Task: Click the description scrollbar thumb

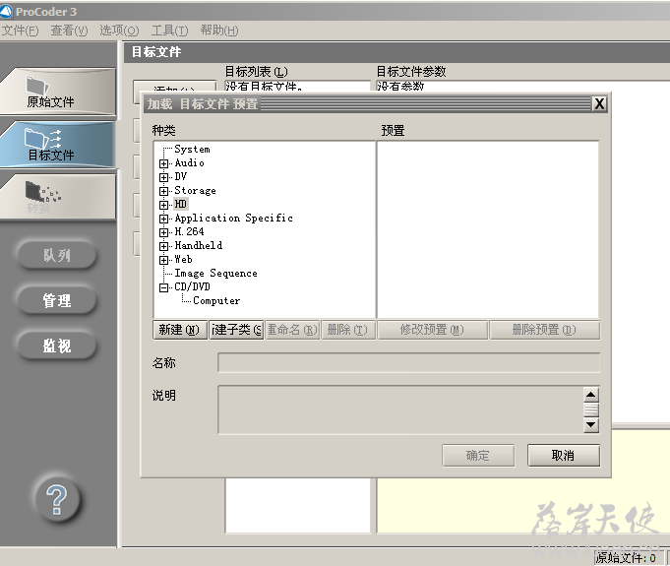Action: pyautogui.click(x=591, y=409)
